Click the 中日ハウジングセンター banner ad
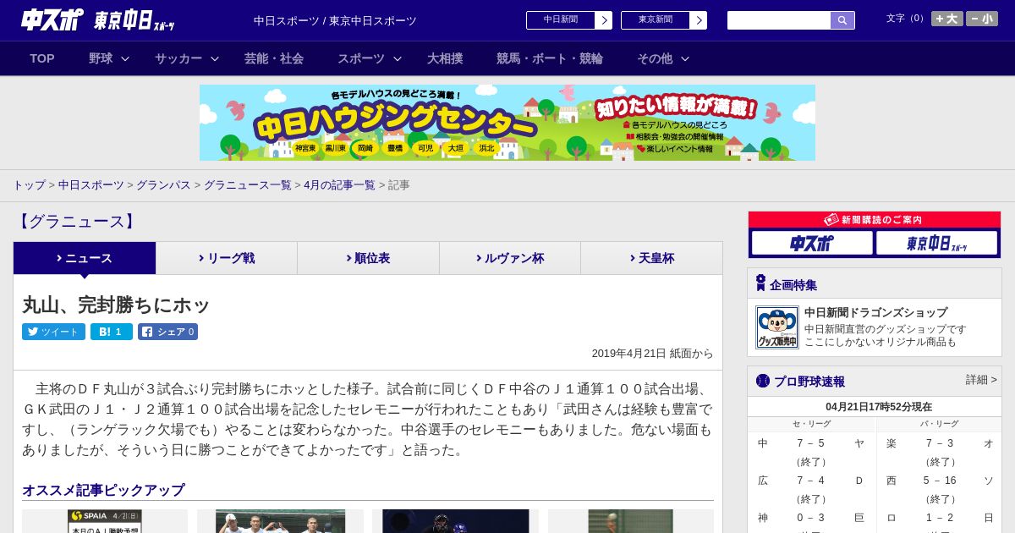 (x=507, y=123)
